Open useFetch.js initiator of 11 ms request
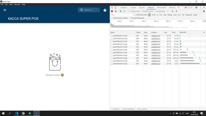This screenshot has width=206, height=116. point(156,36)
